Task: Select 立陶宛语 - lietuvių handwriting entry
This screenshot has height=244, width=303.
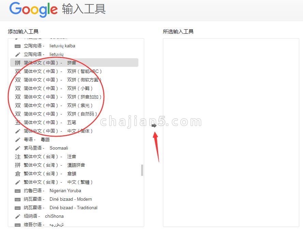Action: [x=74, y=55]
